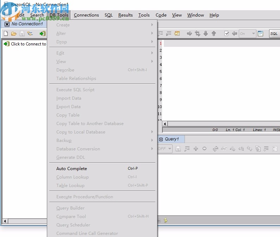Expand the Backup submenu
Screen dimensions: 280x237
point(102,141)
